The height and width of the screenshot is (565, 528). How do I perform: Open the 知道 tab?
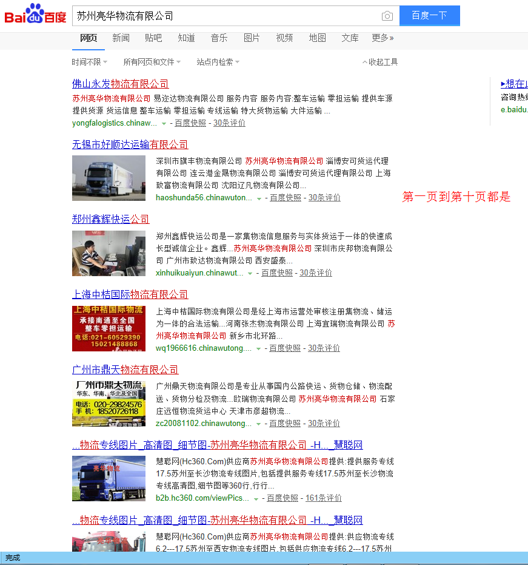coord(187,38)
